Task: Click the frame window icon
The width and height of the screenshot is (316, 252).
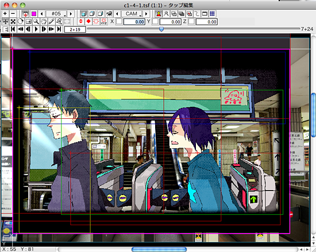Action: pyautogui.click(x=205, y=14)
